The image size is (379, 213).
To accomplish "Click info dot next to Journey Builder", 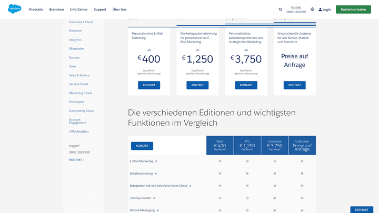I will [x=154, y=198].
